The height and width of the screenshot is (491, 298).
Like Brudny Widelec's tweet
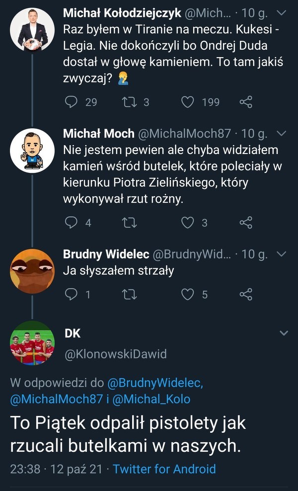click(x=187, y=295)
